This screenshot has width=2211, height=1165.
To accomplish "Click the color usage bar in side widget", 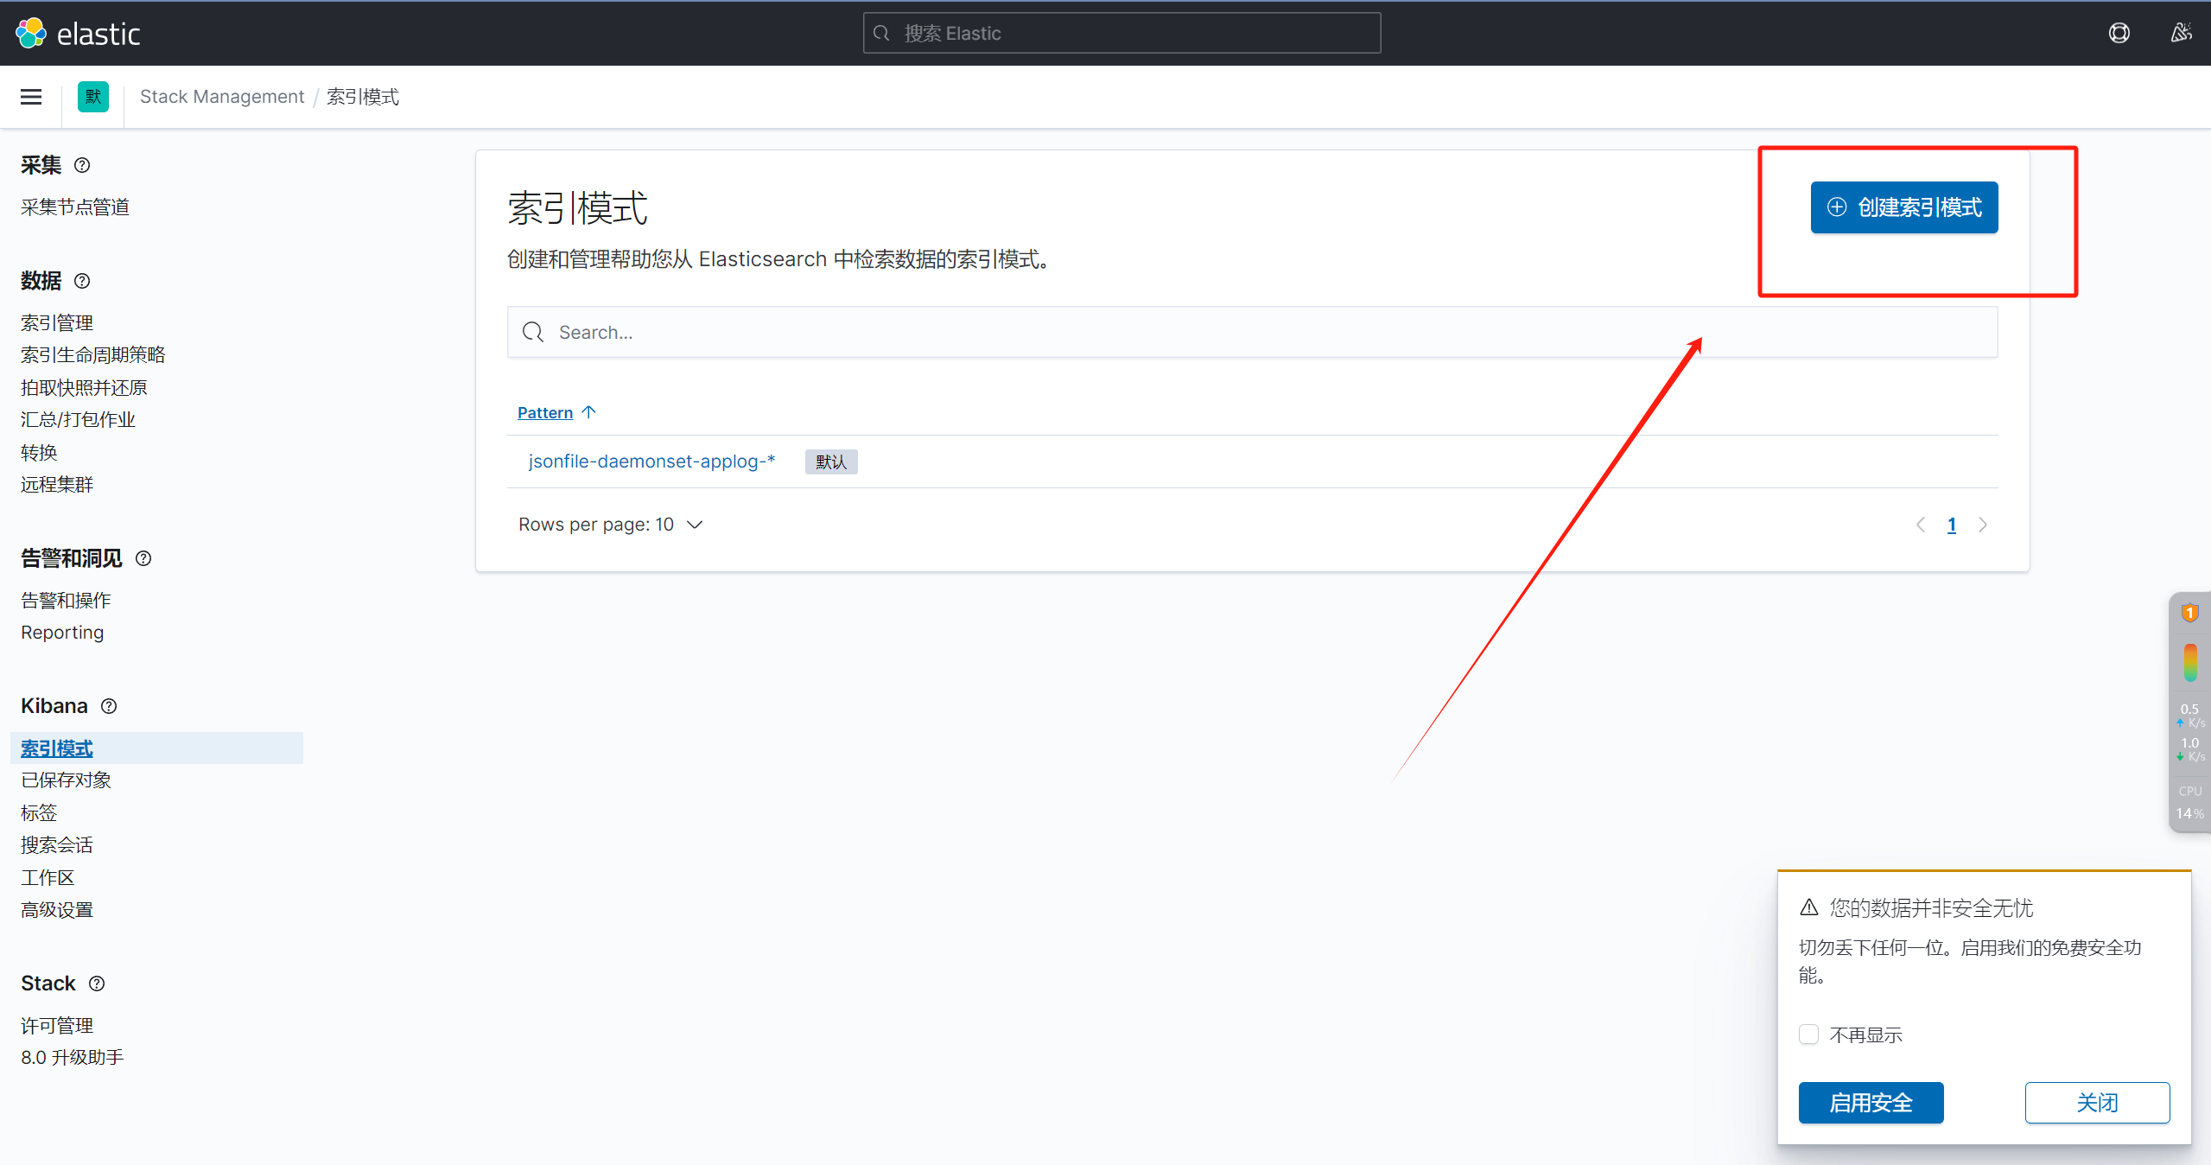I will [x=2190, y=663].
